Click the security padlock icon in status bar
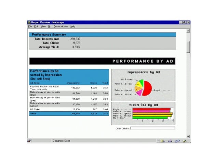The height and width of the screenshot is (164, 218). tap(29, 141)
